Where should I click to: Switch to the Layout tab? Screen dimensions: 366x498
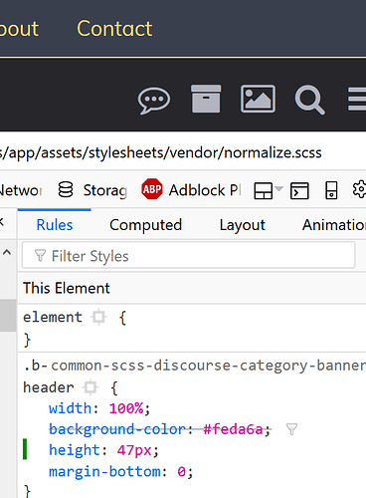[243, 225]
